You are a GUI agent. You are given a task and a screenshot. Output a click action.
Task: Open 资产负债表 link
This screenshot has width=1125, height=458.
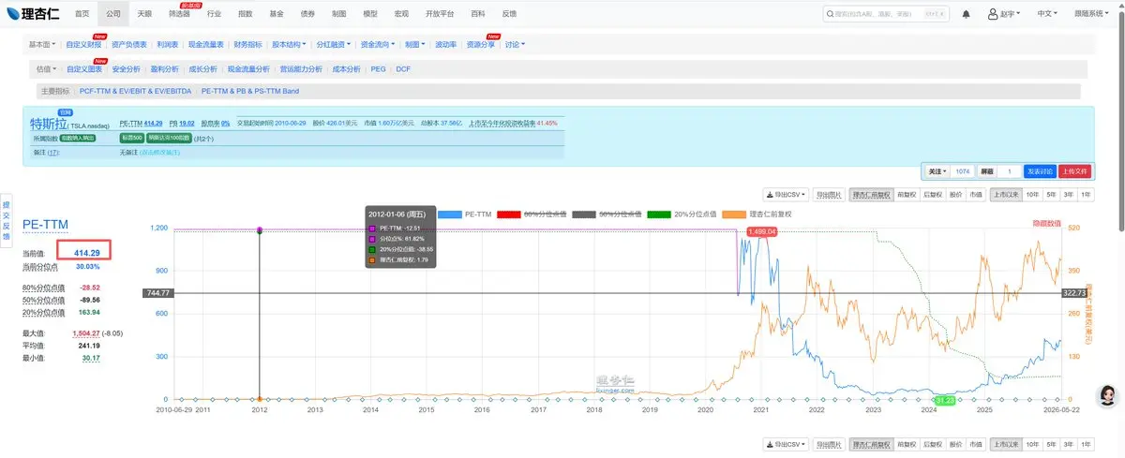130,44
